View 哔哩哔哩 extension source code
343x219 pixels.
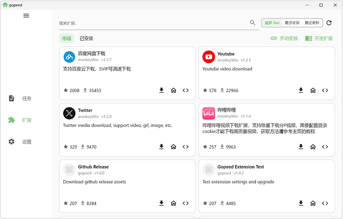point(325,147)
